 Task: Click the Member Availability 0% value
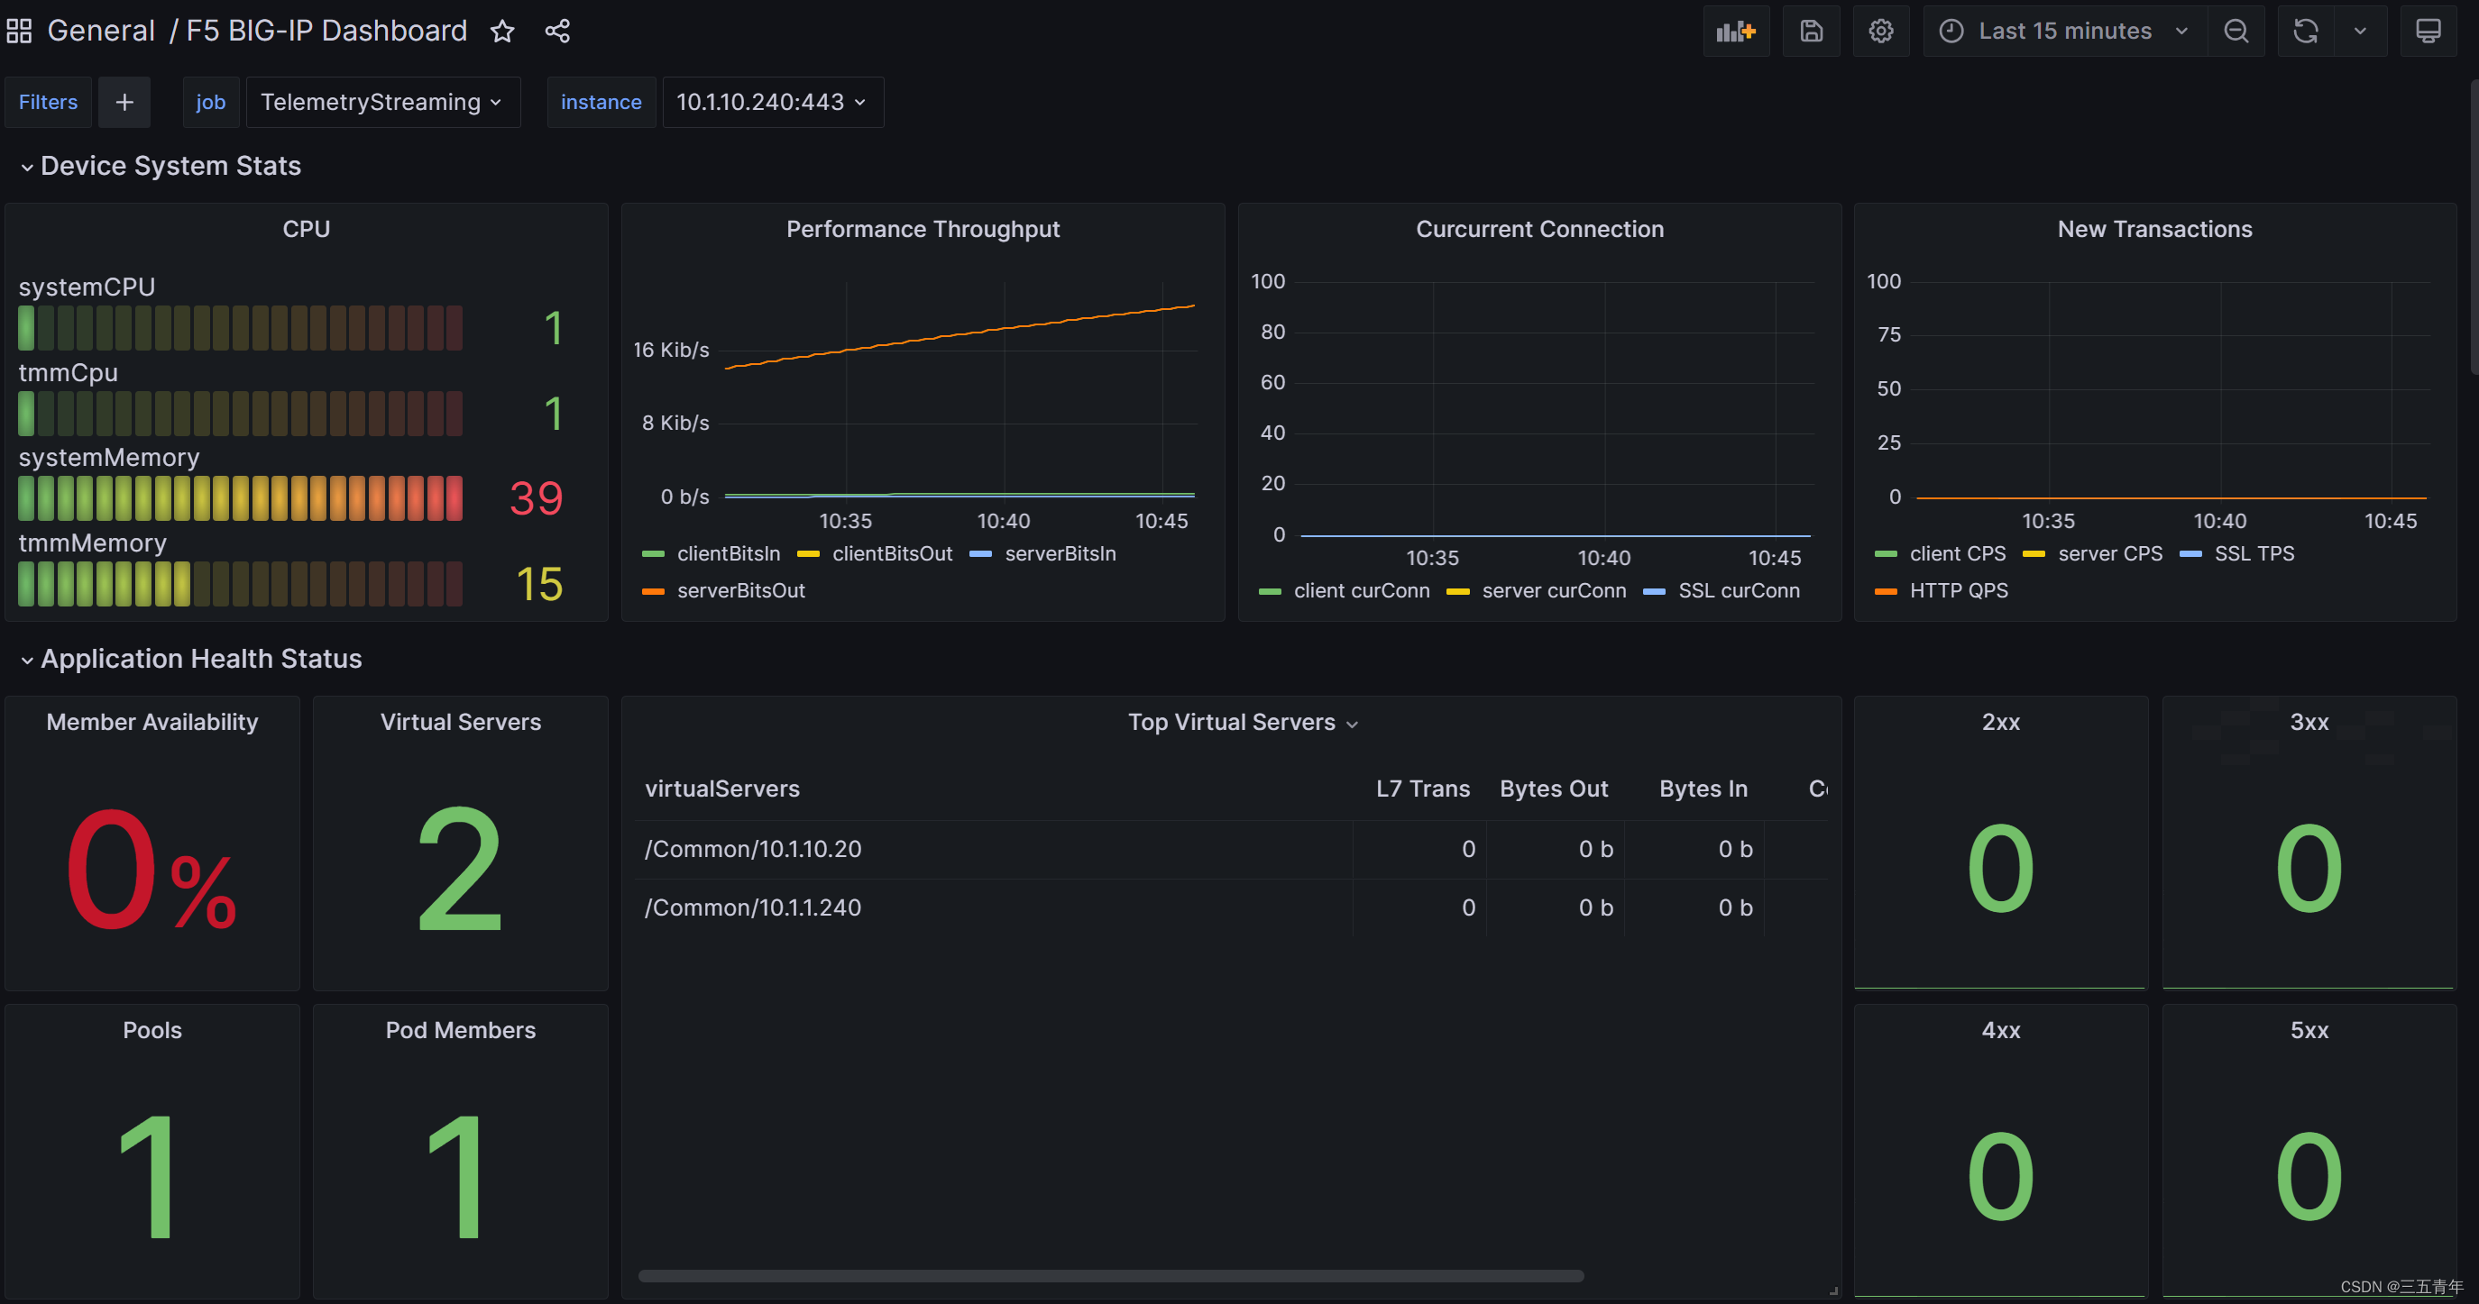coord(151,870)
